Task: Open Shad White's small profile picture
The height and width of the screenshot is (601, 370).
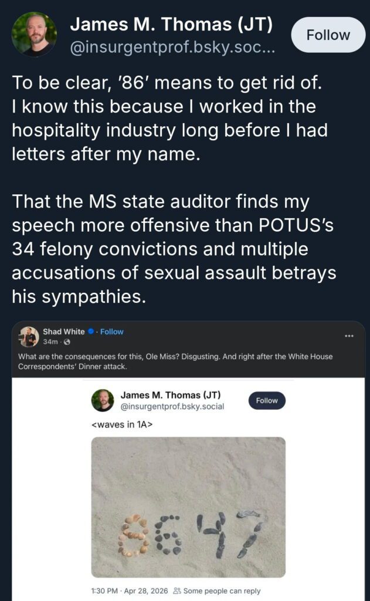Action: click(x=29, y=336)
